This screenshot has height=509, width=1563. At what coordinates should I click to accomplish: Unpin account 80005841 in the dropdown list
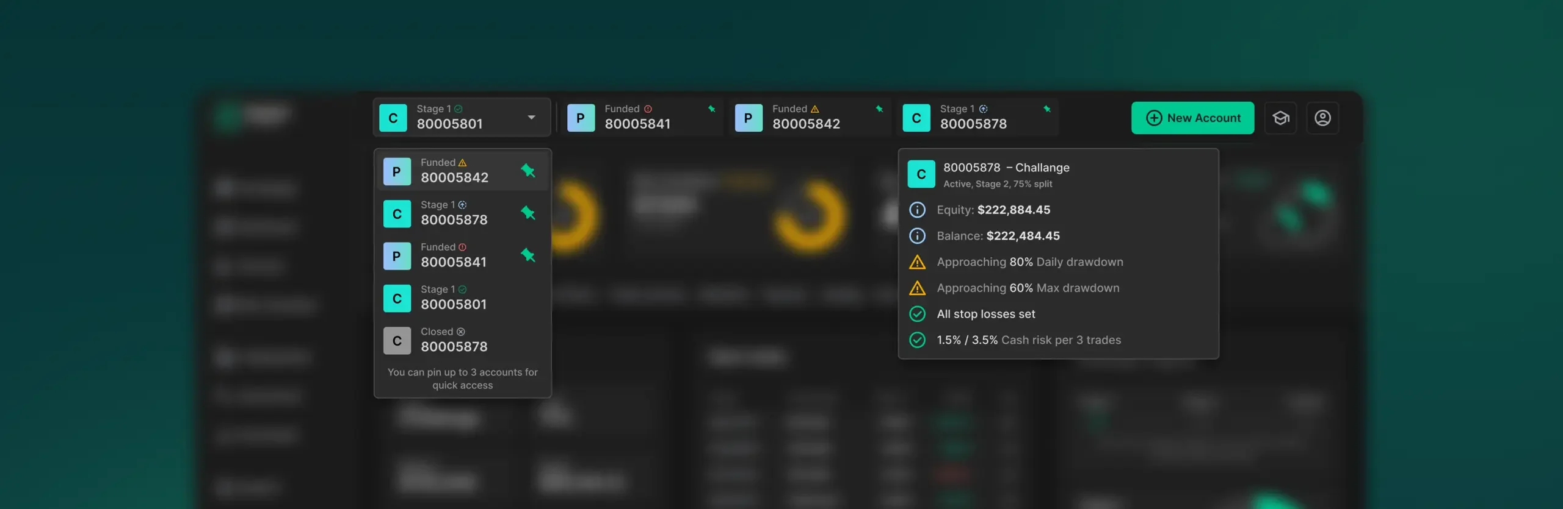pos(528,255)
